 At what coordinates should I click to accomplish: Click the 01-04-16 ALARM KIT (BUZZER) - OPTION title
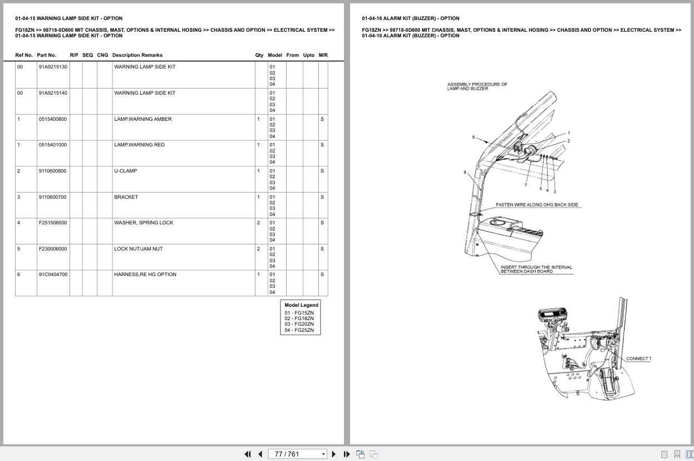coord(411,18)
